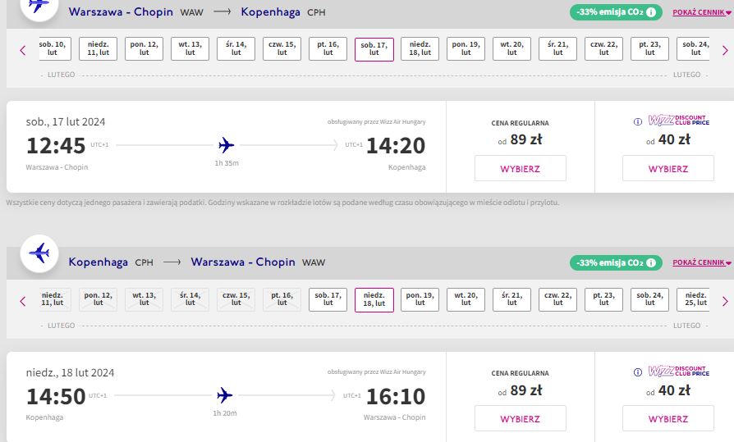Select outbound date wt. 13, lut

point(190,48)
